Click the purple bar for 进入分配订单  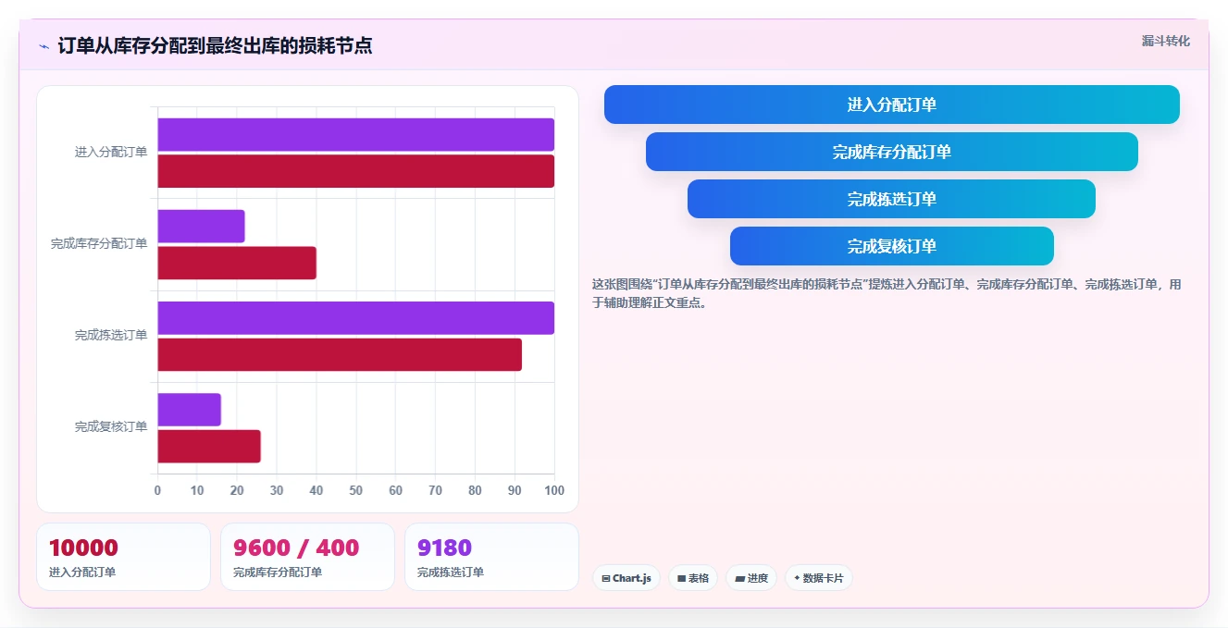point(356,135)
